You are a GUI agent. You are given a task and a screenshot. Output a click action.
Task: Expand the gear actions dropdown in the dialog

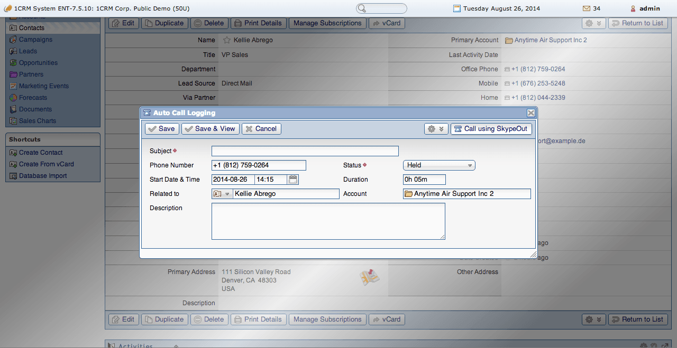[436, 128]
